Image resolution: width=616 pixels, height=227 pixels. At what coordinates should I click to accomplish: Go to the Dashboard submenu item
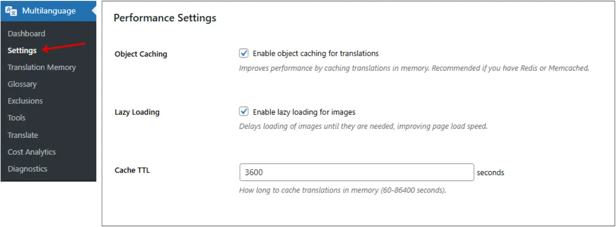click(26, 34)
